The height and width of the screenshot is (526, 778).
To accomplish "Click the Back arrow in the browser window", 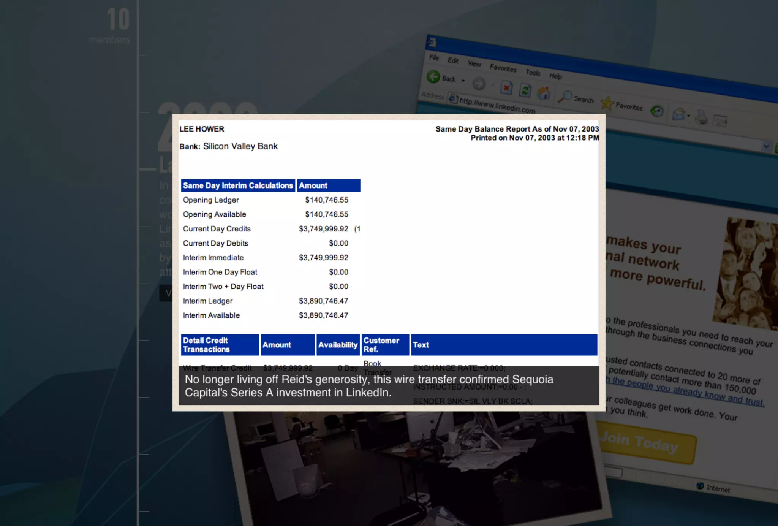I will coord(433,76).
